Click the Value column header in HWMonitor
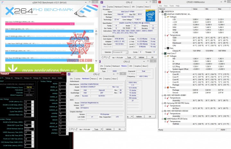The height and width of the screenshot is (149, 231). [198, 9]
